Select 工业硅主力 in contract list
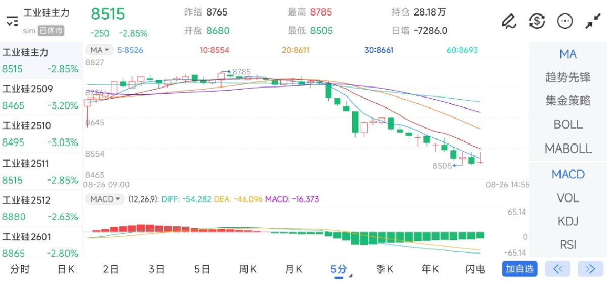This screenshot has width=607, height=287. 41,60
